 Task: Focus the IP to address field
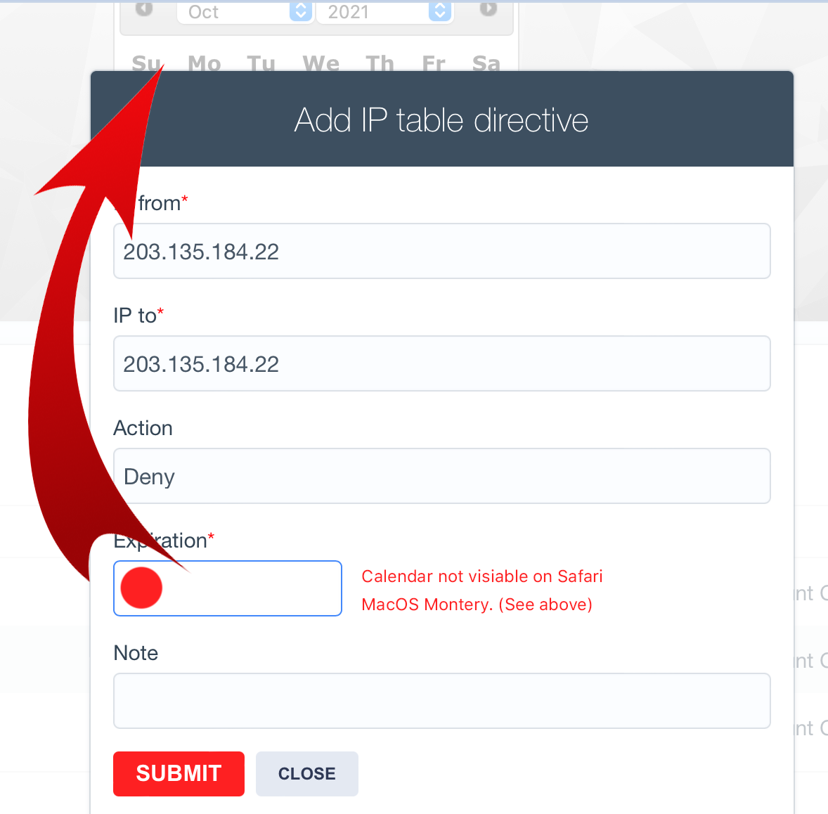(x=441, y=363)
